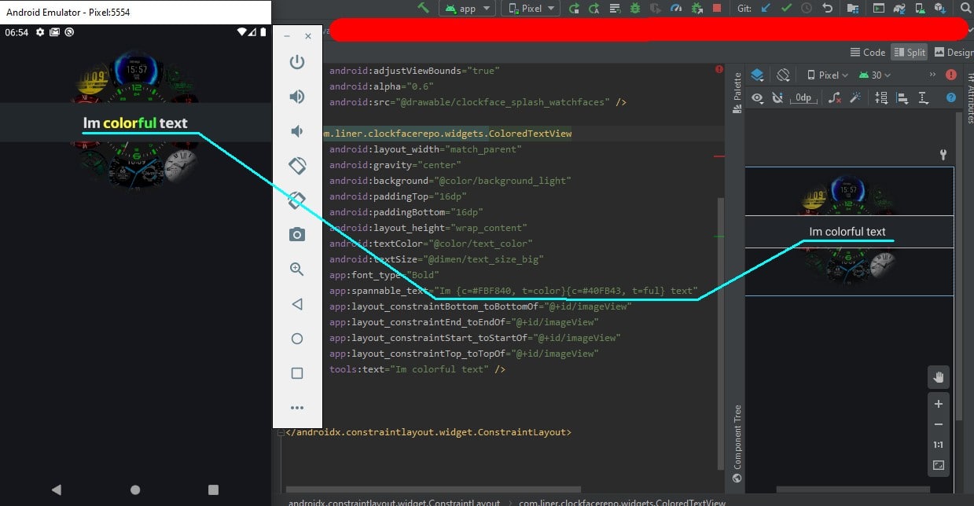Click Attach Debugger to Android Process icon
The height and width of the screenshot is (506, 974).
[x=697, y=9]
